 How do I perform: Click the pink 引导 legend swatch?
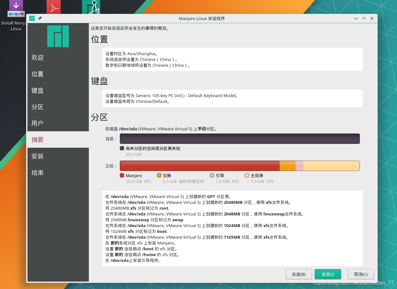click(x=212, y=175)
